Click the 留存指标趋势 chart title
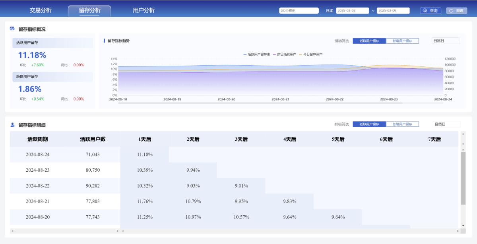Image resolution: width=477 pixels, height=244 pixels. click(118, 41)
